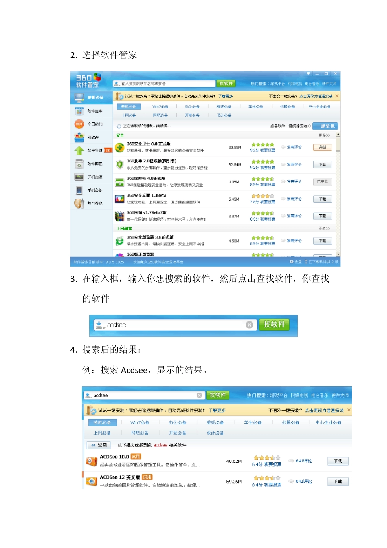Select 开发必备 tab in results window
The height and width of the screenshot is (548, 387).
[178, 433]
